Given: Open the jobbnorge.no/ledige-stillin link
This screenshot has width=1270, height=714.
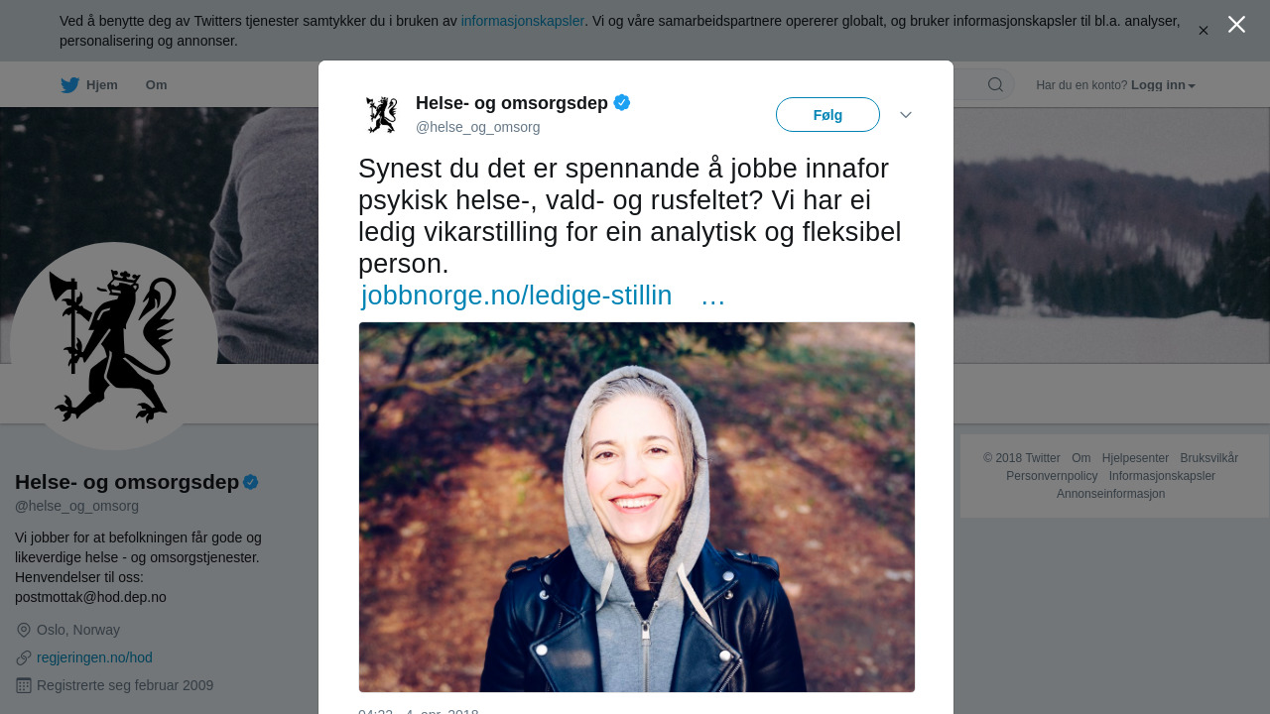Looking at the screenshot, I should (516, 296).
